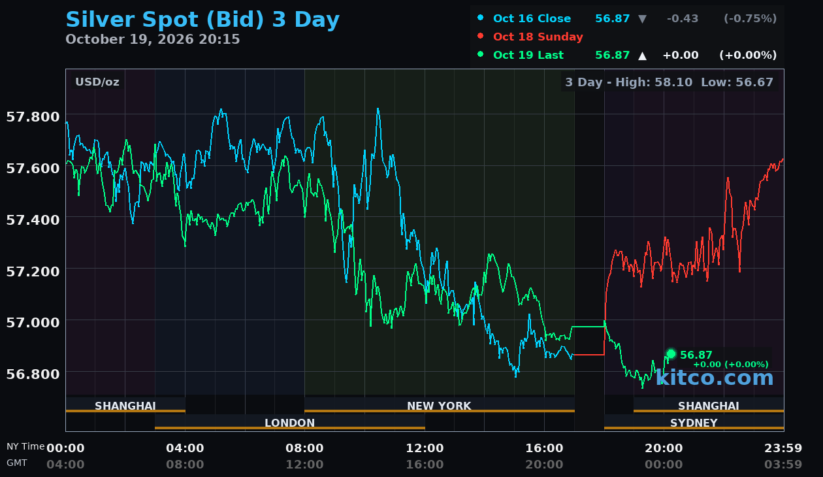This screenshot has height=477, width=823.
Task: Click the +0.00 (+0.00%) tag under price marker
Action: point(731,365)
